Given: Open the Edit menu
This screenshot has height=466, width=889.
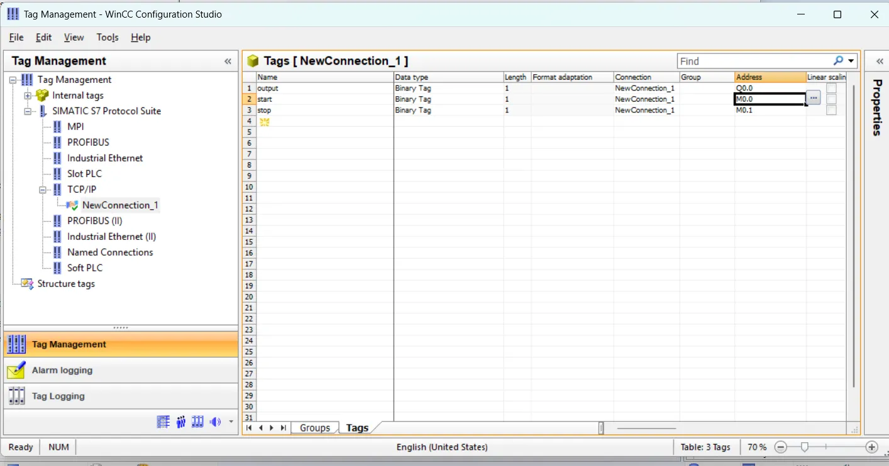Looking at the screenshot, I should coord(43,38).
